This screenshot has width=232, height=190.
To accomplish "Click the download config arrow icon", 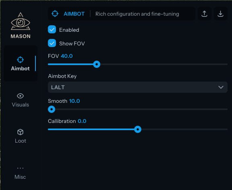I will (220, 14).
